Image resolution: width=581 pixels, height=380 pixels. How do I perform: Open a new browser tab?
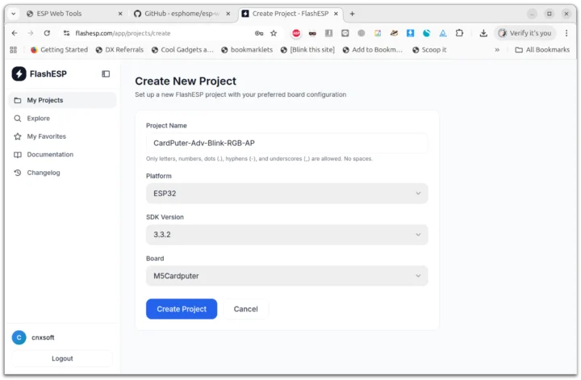pos(353,14)
